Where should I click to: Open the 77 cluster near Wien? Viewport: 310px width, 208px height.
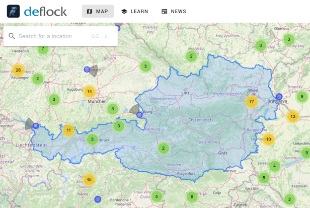click(x=252, y=102)
